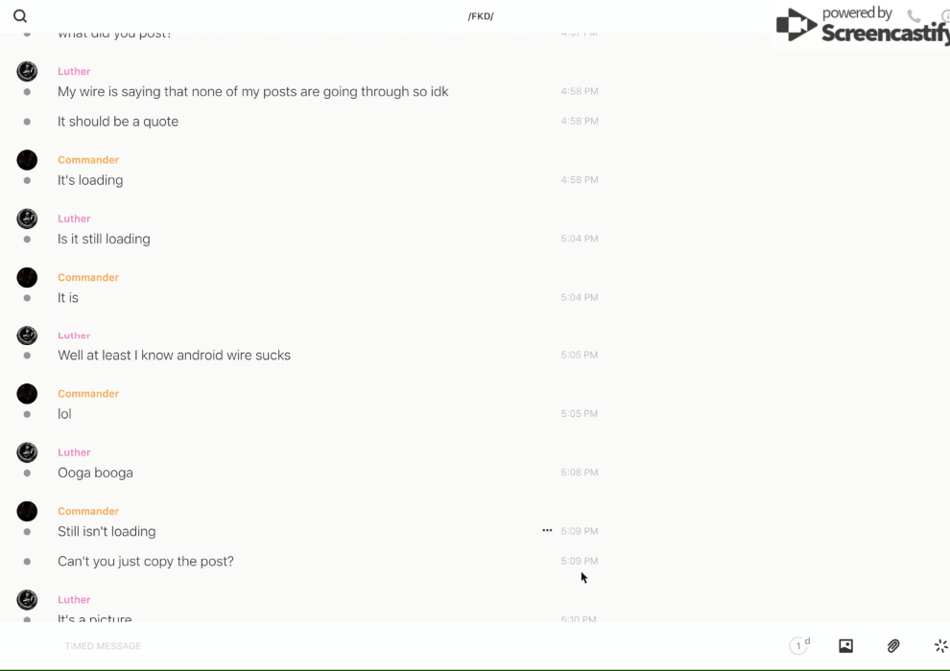
Task: Click the add picture icon
Action: 845,646
